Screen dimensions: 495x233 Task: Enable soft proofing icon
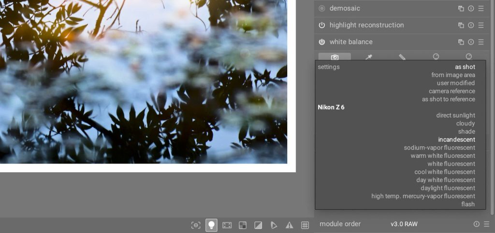pyautogui.click(x=274, y=225)
